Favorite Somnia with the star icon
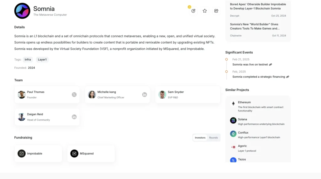Viewport: 321px width, 179px height. pos(205,11)
